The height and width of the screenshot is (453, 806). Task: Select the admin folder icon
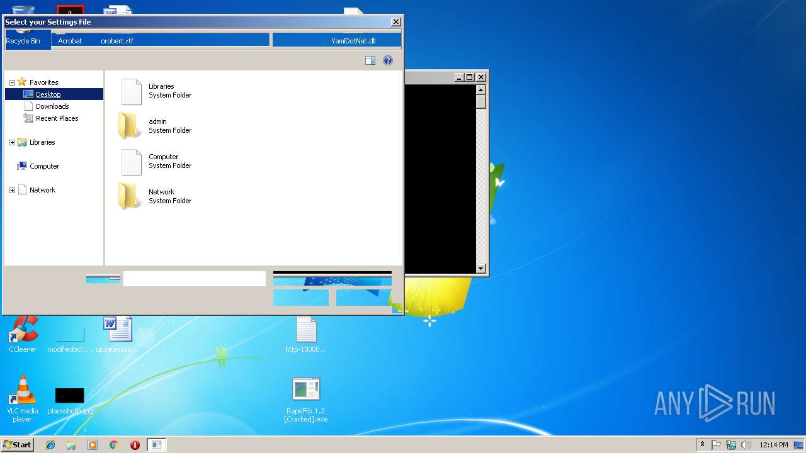(130, 126)
